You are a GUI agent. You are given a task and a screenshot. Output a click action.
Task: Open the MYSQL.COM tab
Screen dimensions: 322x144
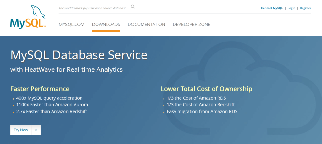(x=72, y=25)
